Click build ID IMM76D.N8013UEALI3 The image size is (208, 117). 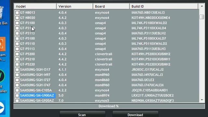click(x=148, y=13)
